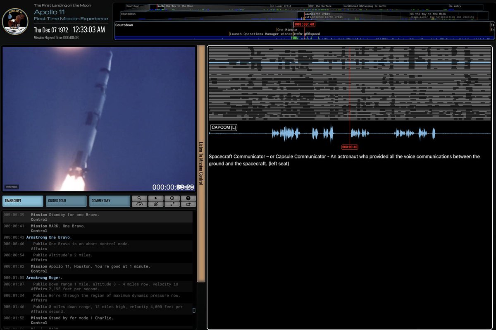The width and height of the screenshot is (496, 330).
Task: Select transcript line "MARK. One Bravo."
Action: tap(98, 228)
